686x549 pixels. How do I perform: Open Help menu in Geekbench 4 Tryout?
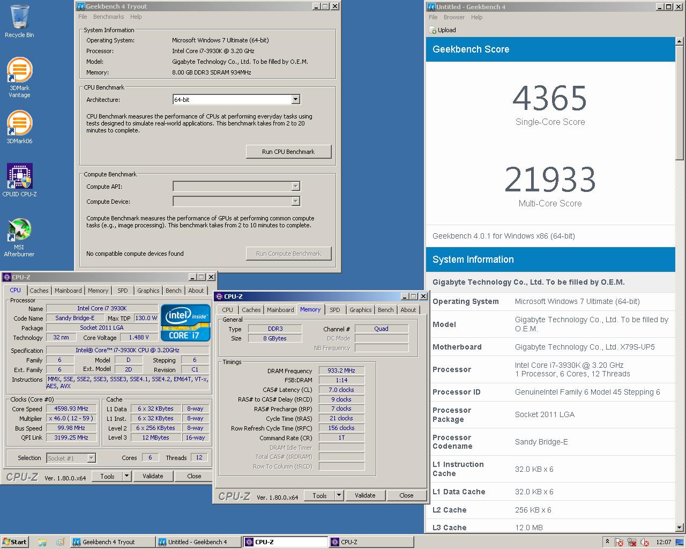tap(136, 17)
